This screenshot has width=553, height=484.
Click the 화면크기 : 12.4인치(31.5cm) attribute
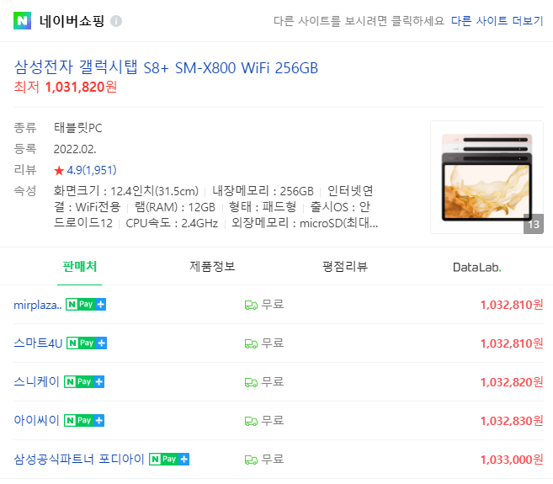point(126,191)
